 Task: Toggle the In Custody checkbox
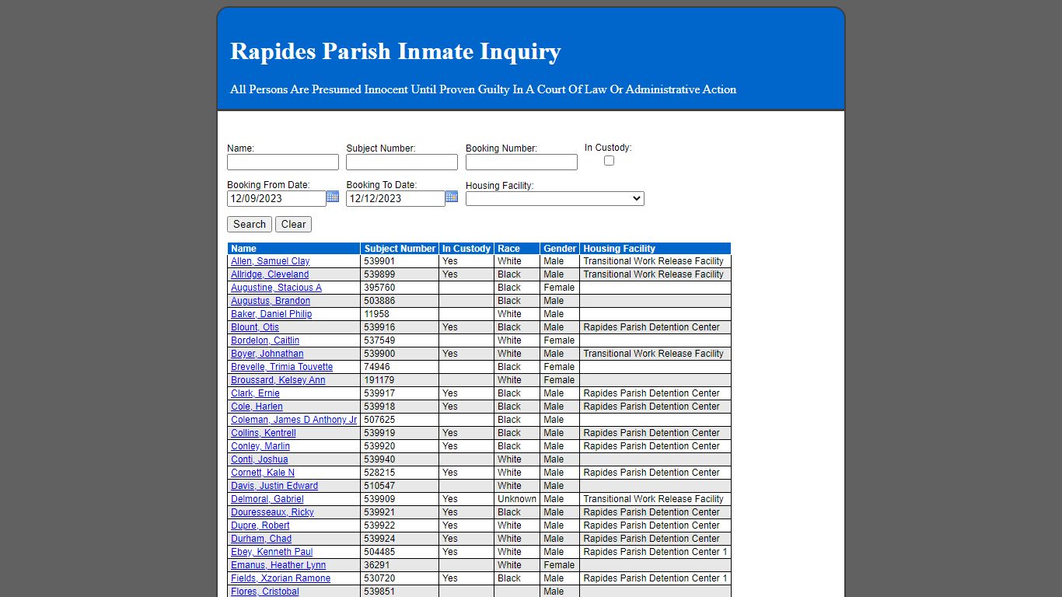(x=609, y=160)
